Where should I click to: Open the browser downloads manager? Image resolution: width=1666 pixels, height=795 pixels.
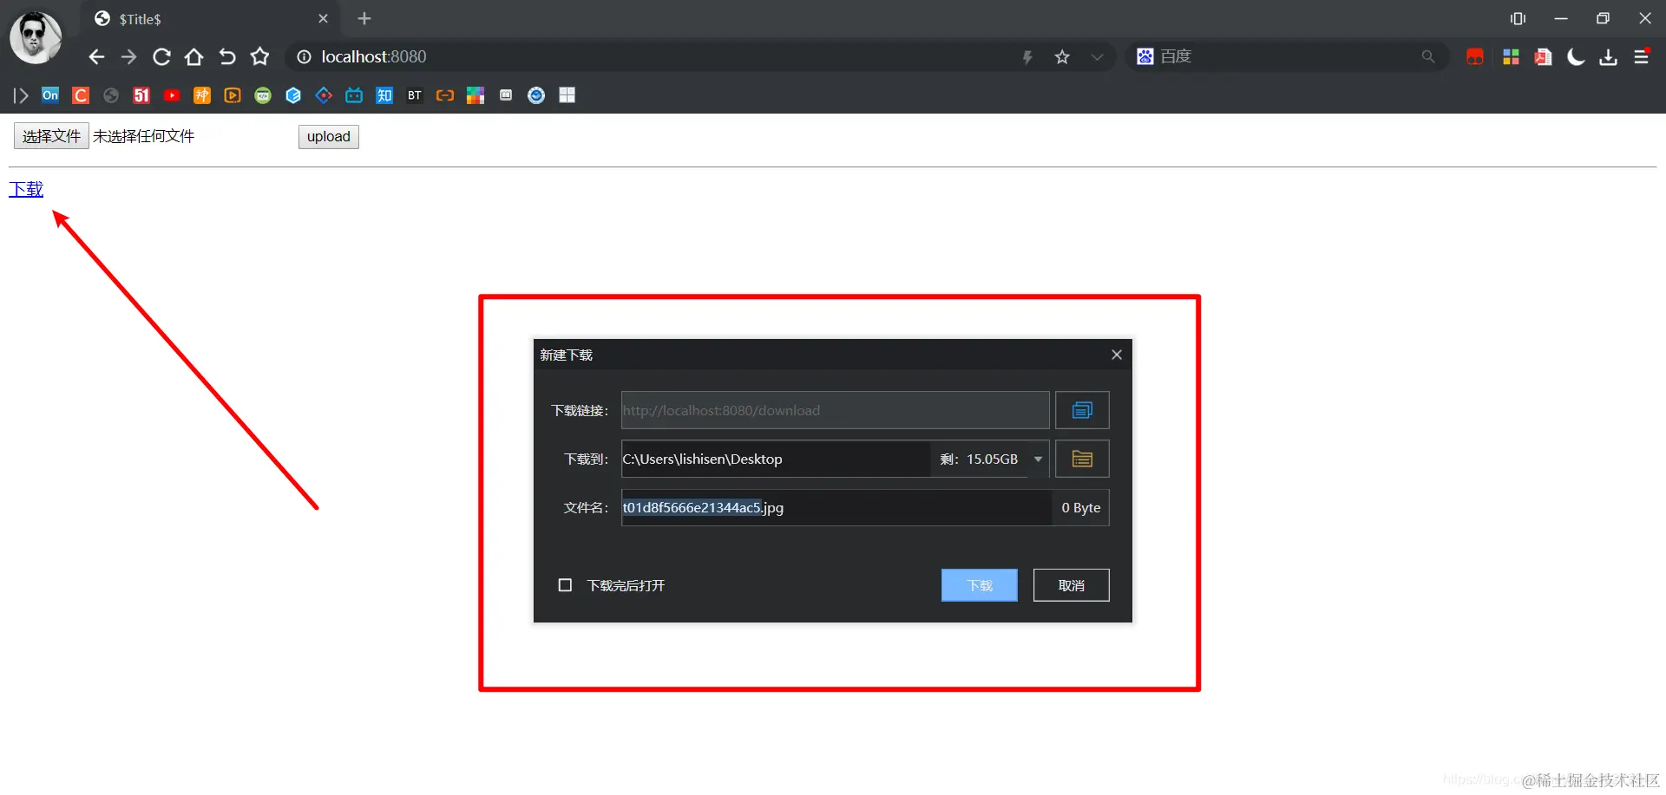click(x=1608, y=57)
